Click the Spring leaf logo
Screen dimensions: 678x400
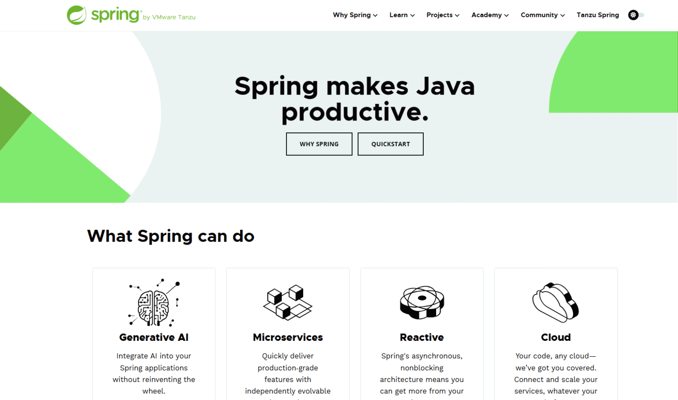click(77, 15)
